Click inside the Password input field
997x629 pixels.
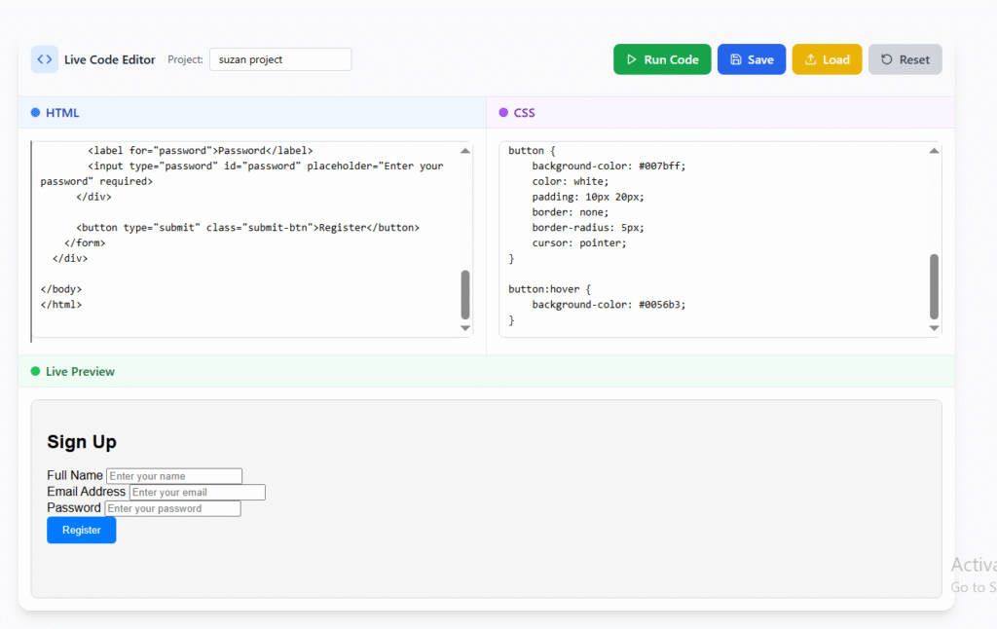click(x=171, y=508)
